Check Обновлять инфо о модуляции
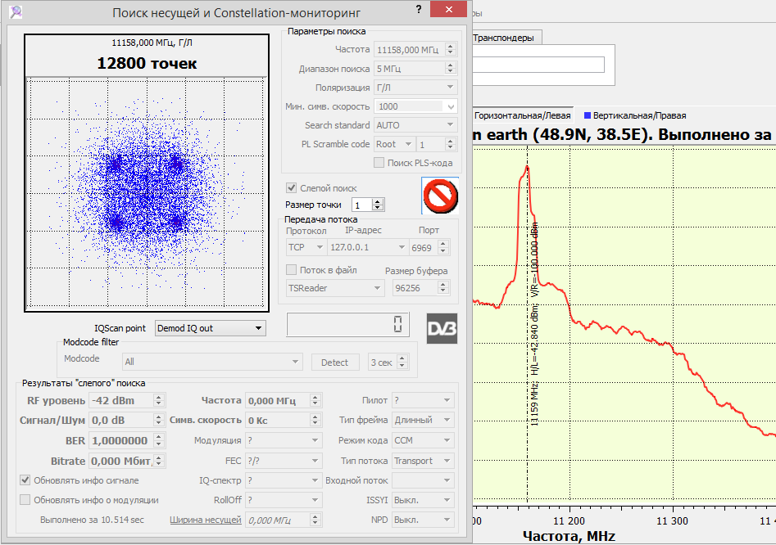 [25, 499]
